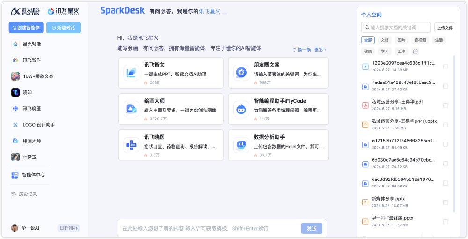Click the calendar filter icon
Viewport: 468px width, 239px height.
pyautogui.click(x=415, y=52)
